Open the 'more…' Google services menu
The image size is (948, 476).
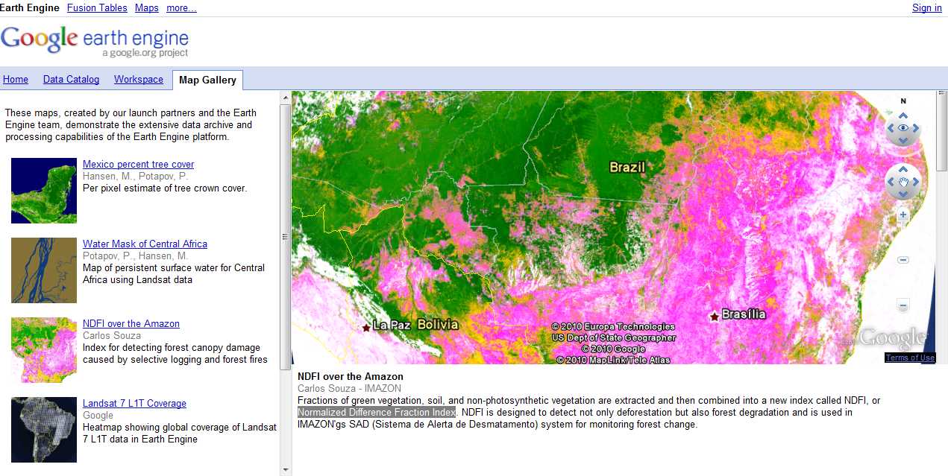181,7
